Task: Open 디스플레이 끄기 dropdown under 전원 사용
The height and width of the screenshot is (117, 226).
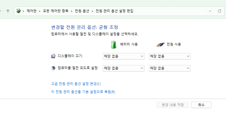Action: [x=170, y=56]
